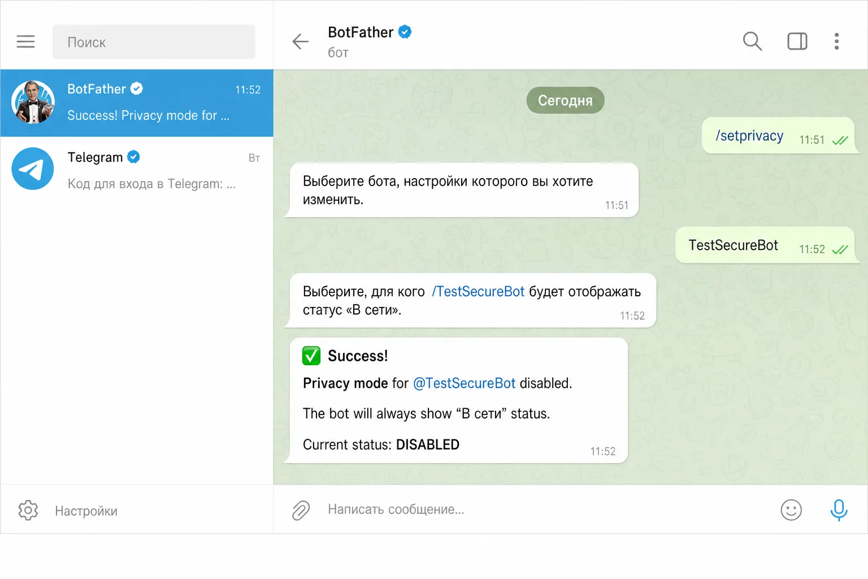Click the settings gear icon
This screenshot has width=868, height=579.
pyautogui.click(x=28, y=510)
